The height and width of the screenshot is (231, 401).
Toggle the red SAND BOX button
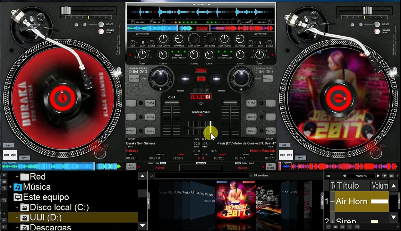(201, 79)
